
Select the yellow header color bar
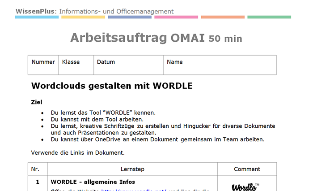[83, 17]
